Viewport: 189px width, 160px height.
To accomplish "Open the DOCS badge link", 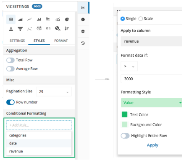I will [x=37, y=6].
